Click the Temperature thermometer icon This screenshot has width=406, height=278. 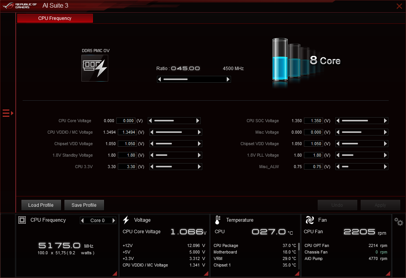(218, 220)
